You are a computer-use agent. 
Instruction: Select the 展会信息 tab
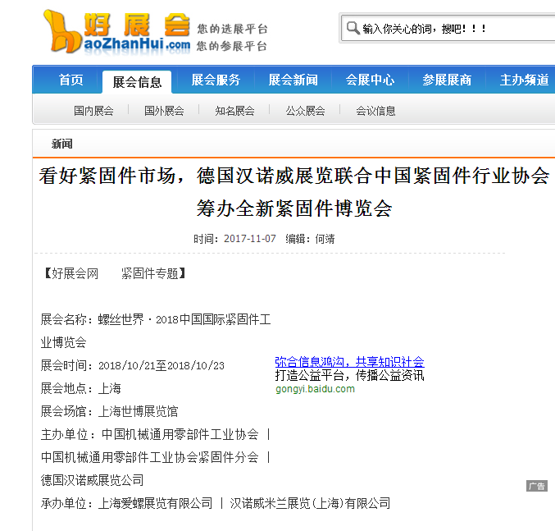(137, 82)
